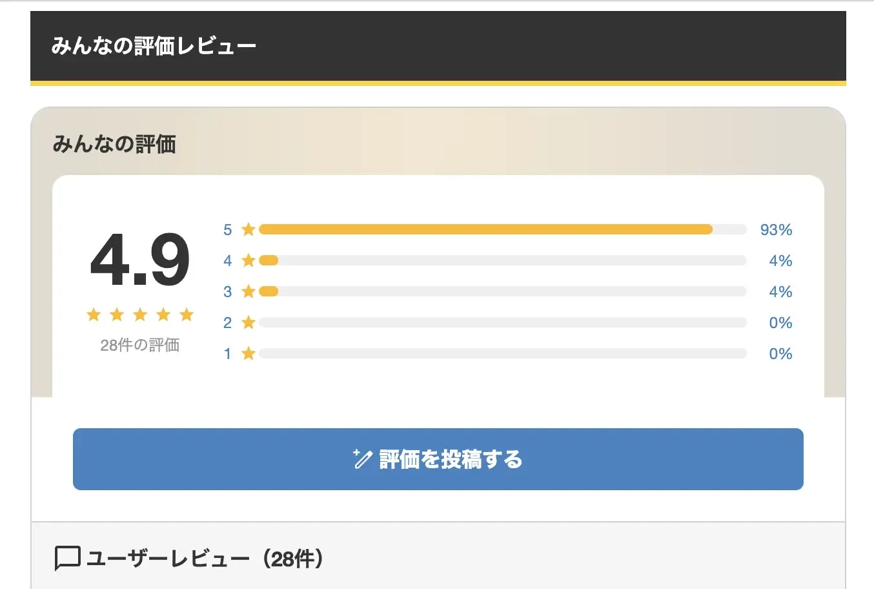The image size is (874, 589).
Task: Click the 93% percentage label
Action: 776,229
